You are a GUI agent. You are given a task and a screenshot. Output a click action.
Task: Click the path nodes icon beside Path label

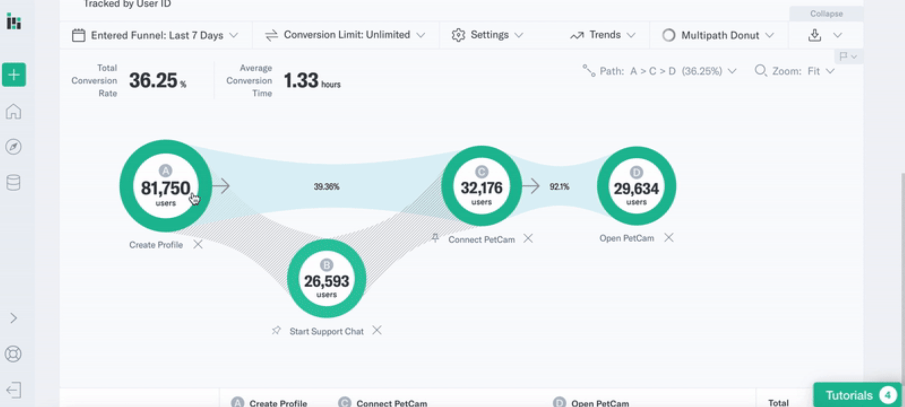click(x=589, y=70)
